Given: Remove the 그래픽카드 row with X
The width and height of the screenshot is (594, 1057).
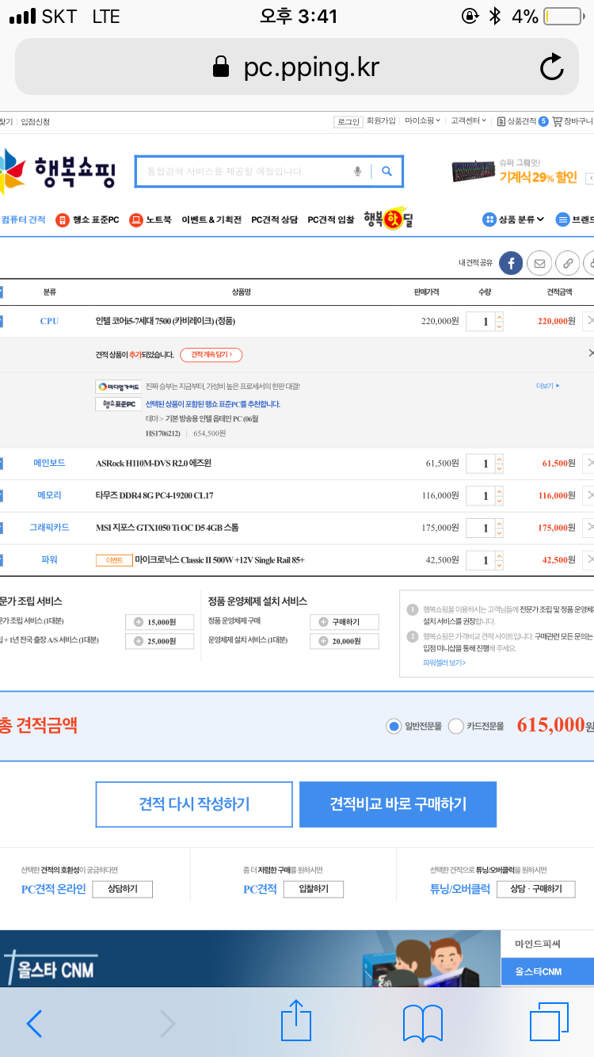Looking at the screenshot, I should pos(588,527).
